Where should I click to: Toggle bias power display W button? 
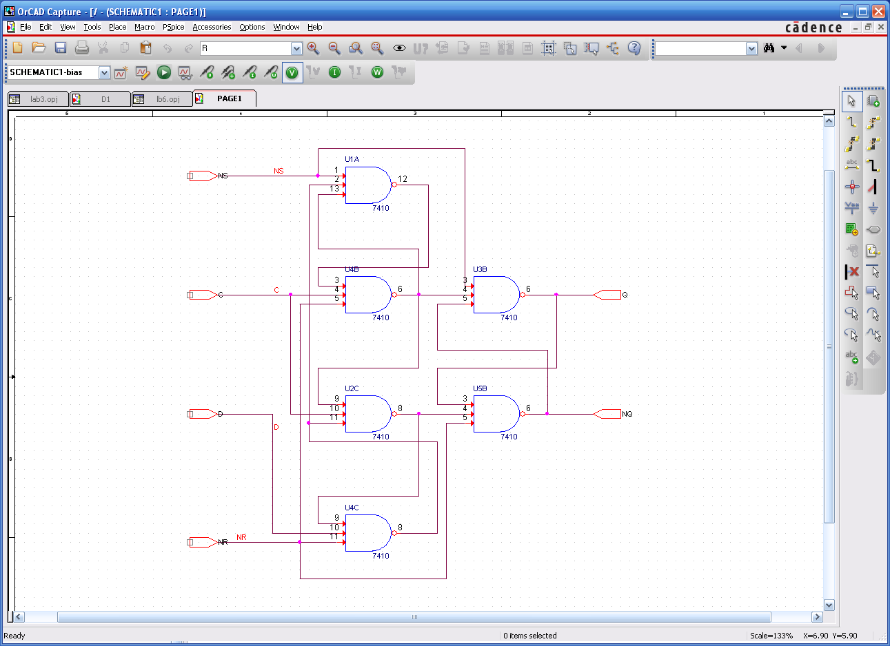(x=377, y=72)
